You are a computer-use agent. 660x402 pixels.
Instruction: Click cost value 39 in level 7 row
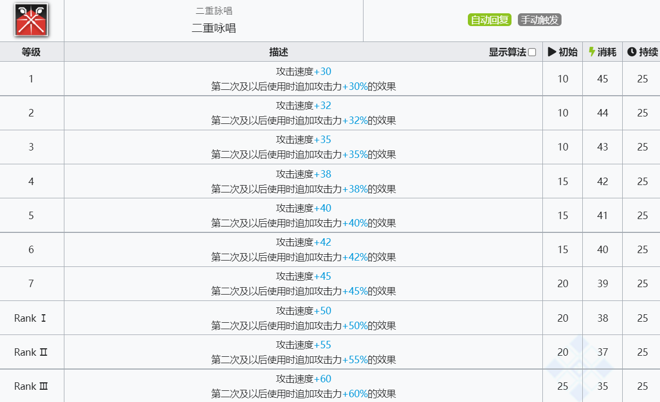point(603,283)
